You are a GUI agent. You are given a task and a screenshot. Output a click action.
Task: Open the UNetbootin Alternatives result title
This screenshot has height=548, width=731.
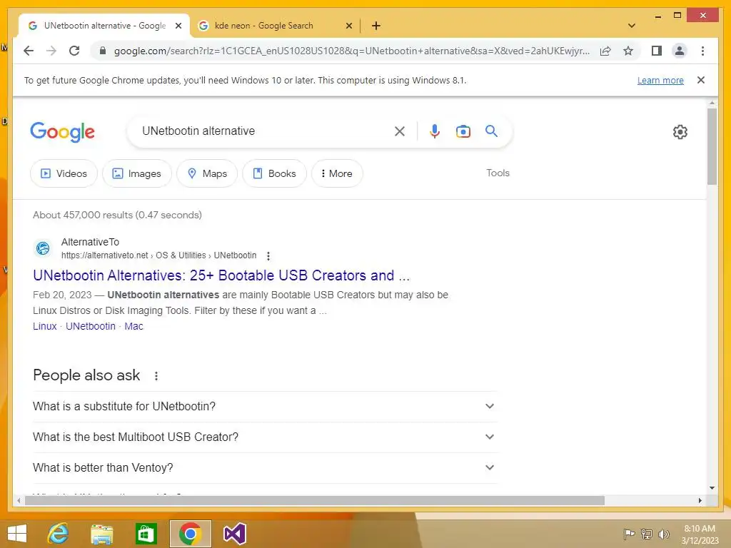221,275
